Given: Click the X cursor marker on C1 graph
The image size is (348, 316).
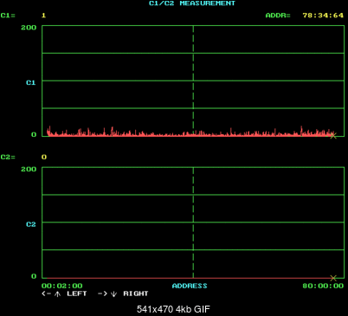Looking at the screenshot, I should click(x=333, y=136).
